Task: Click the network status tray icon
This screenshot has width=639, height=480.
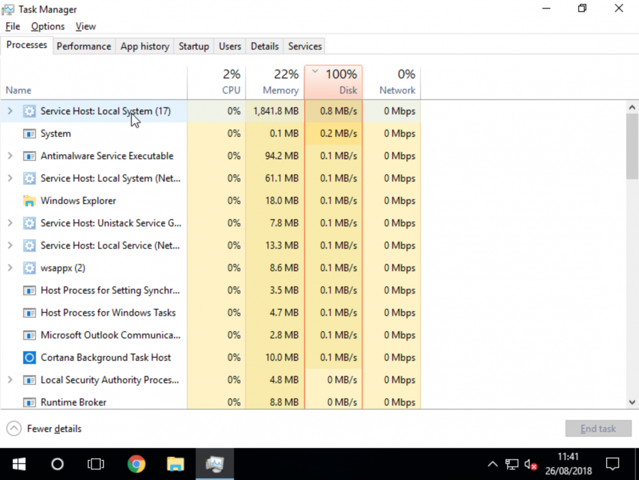Action: [x=512, y=464]
